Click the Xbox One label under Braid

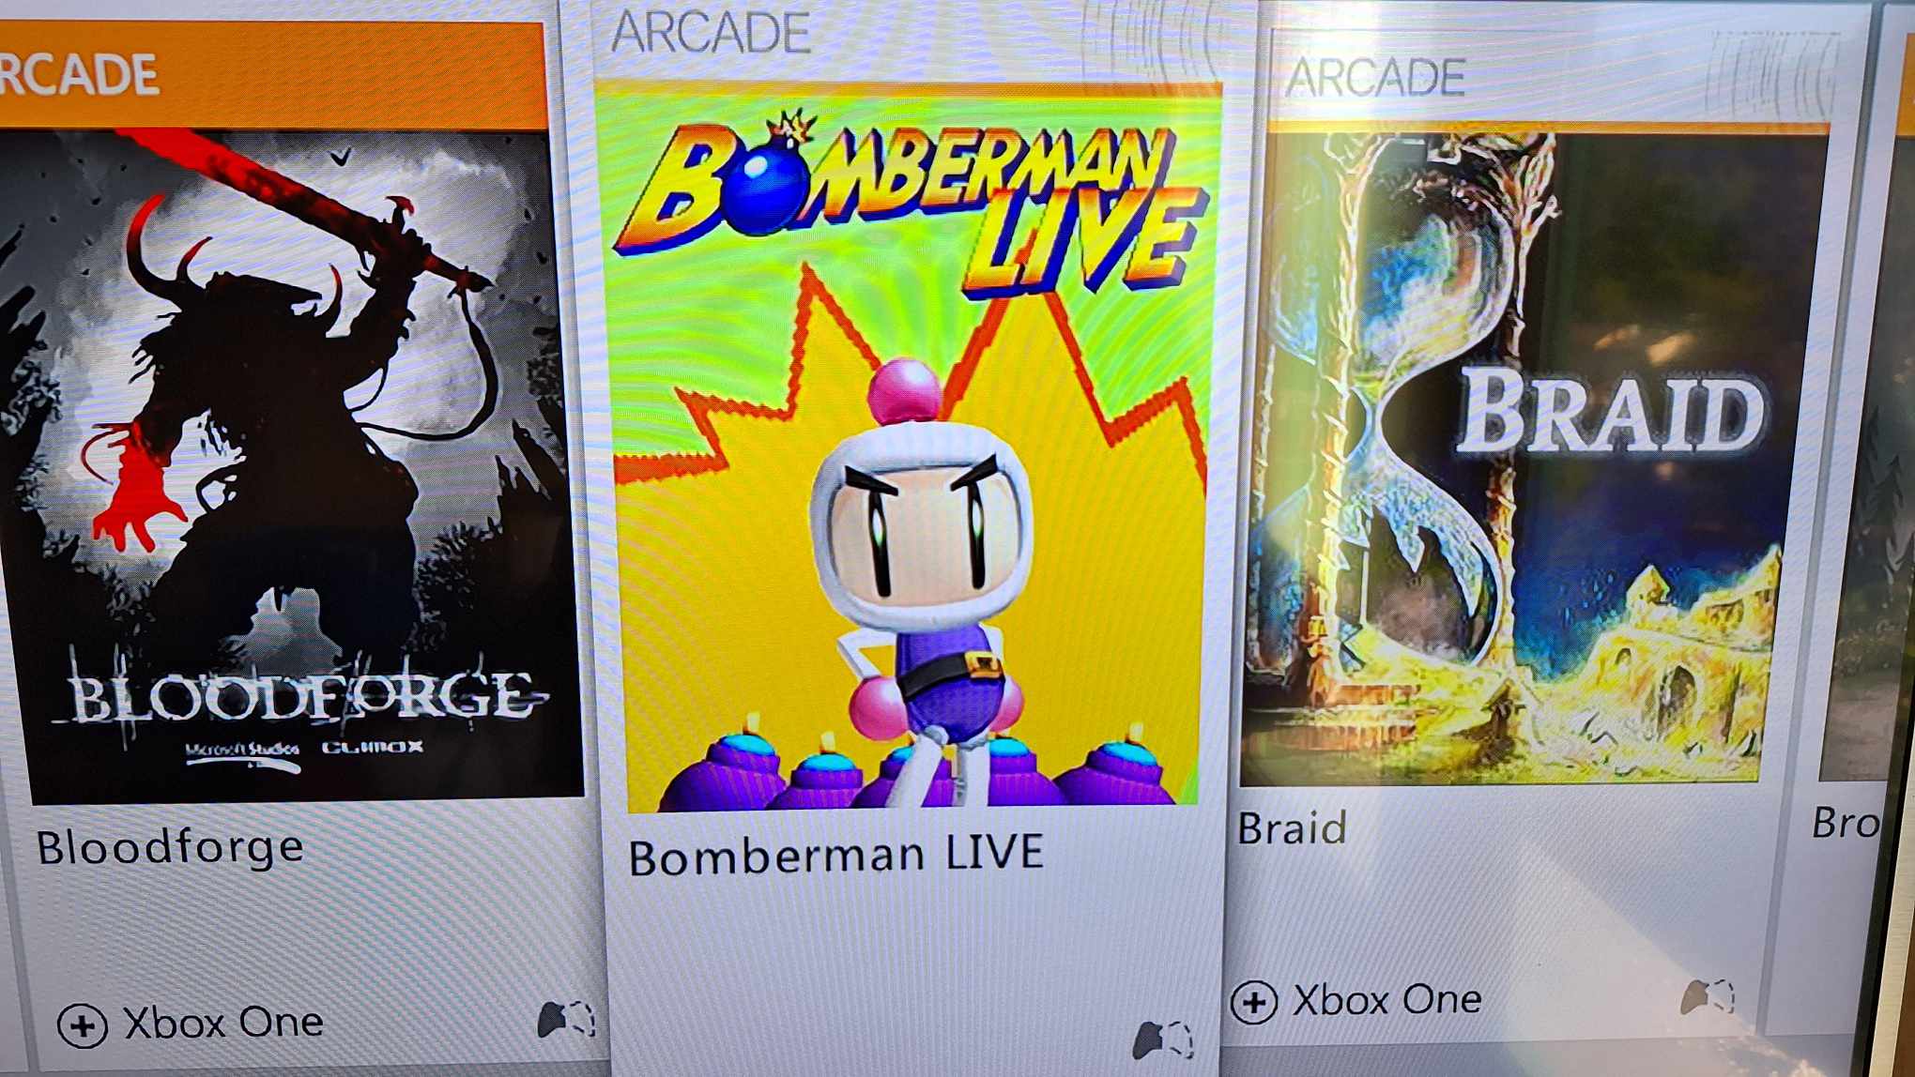(1386, 999)
